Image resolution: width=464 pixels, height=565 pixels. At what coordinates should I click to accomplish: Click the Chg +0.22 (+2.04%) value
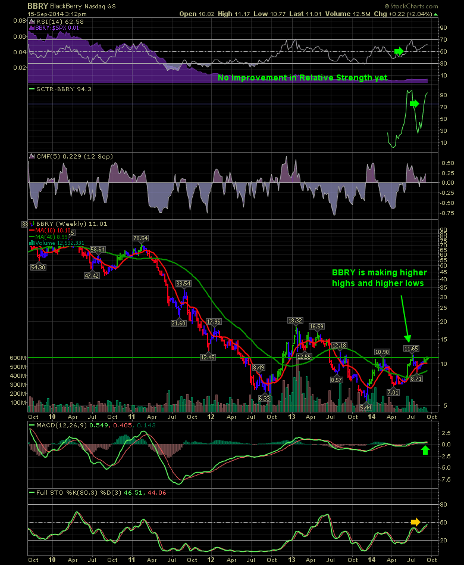[403, 14]
